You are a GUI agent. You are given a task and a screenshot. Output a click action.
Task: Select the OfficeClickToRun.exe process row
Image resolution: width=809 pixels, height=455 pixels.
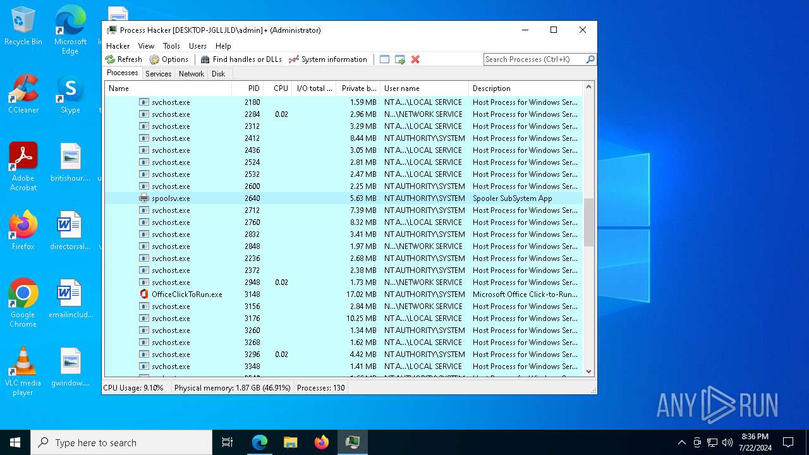(x=343, y=294)
